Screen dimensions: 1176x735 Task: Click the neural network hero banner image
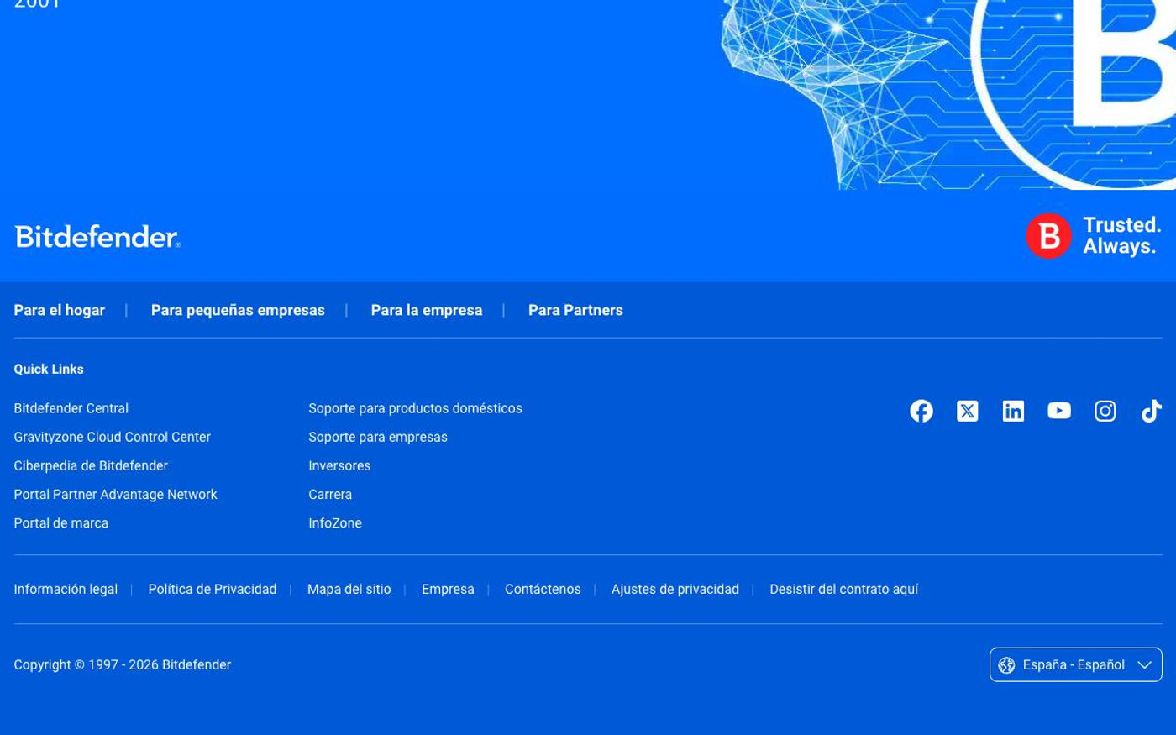click(x=948, y=94)
